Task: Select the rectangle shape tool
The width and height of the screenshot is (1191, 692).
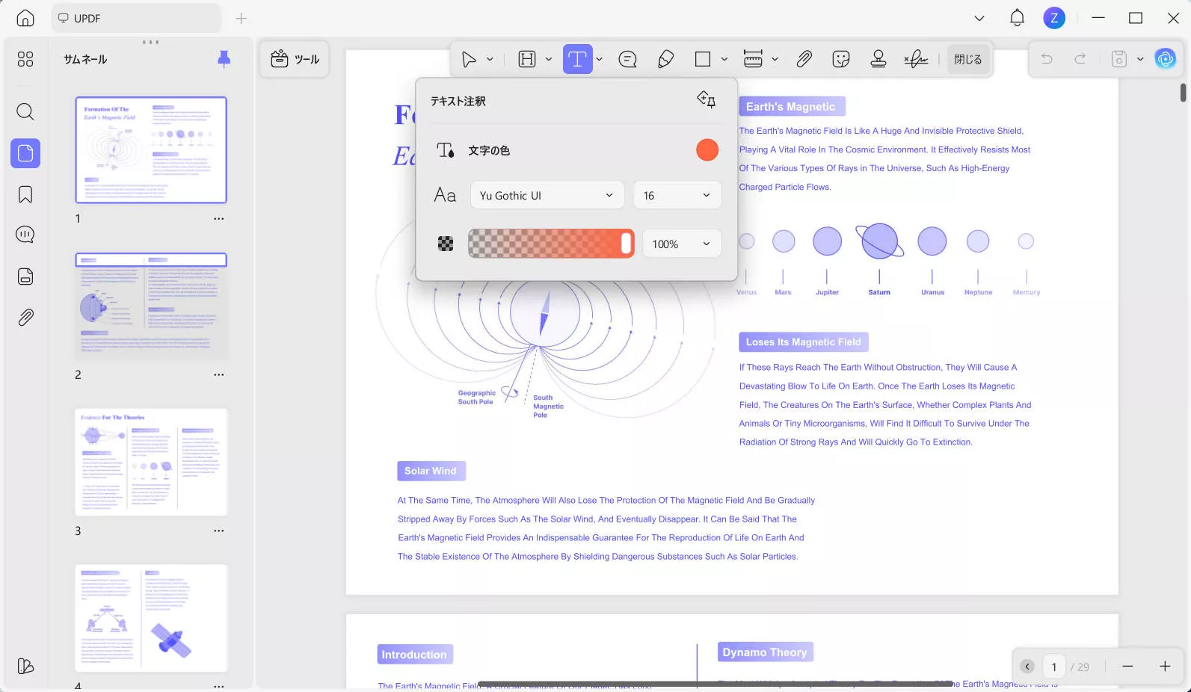Action: 703,59
